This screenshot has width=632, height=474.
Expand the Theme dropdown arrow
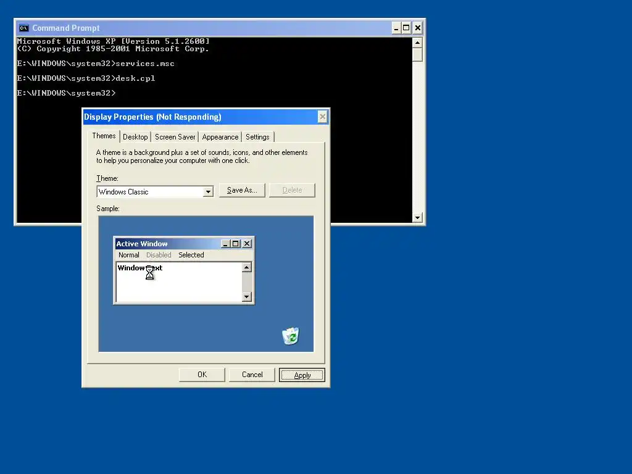point(208,192)
